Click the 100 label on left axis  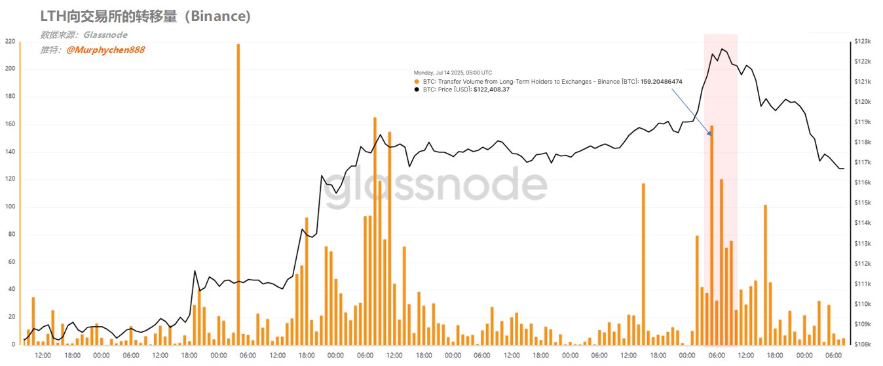click(x=9, y=207)
